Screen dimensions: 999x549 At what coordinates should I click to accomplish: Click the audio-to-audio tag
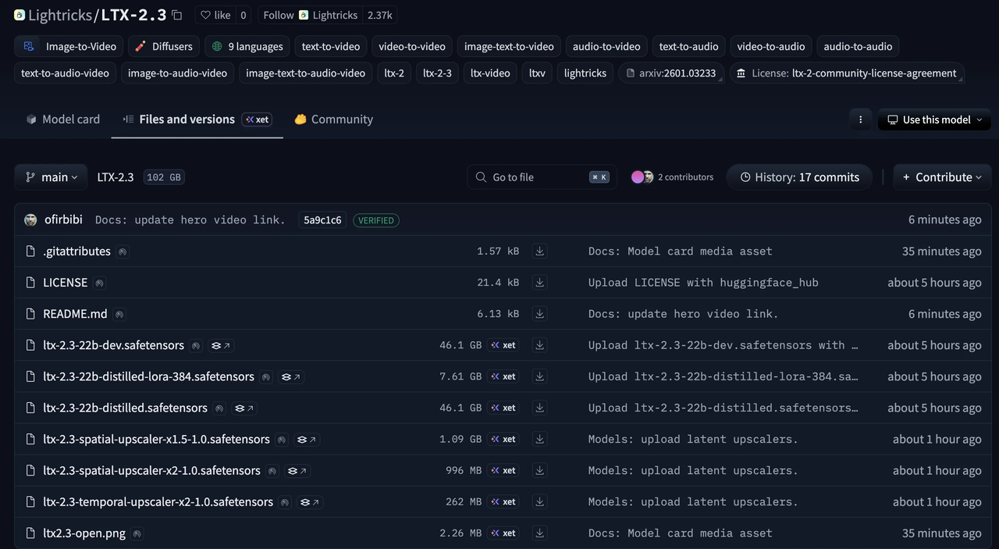(x=858, y=46)
